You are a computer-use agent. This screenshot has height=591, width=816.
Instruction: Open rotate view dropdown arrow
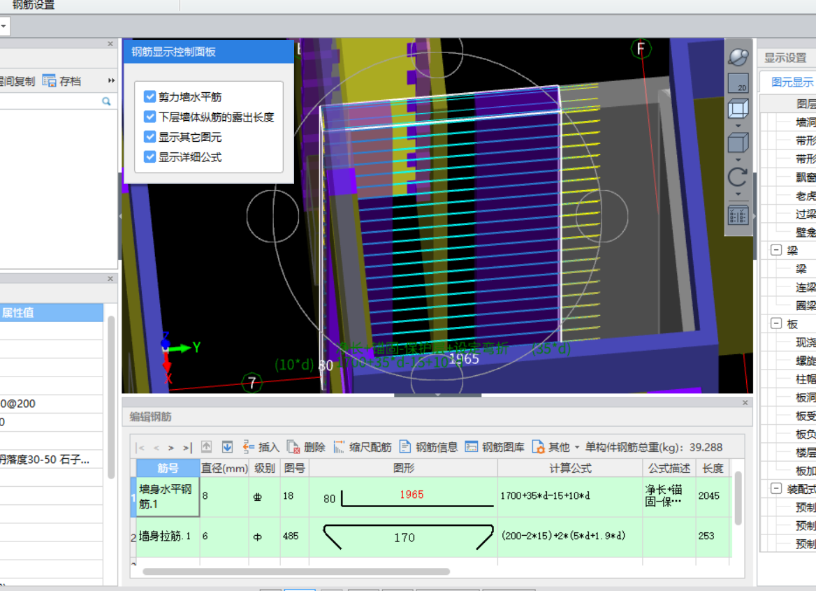[x=738, y=194]
